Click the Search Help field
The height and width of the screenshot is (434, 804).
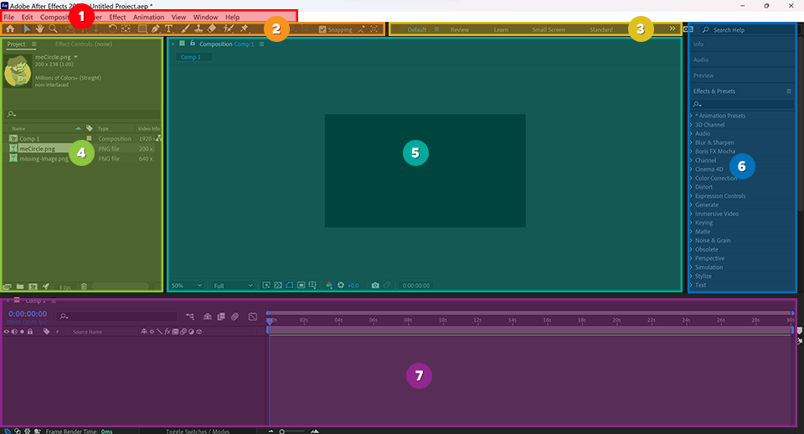(x=748, y=30)
